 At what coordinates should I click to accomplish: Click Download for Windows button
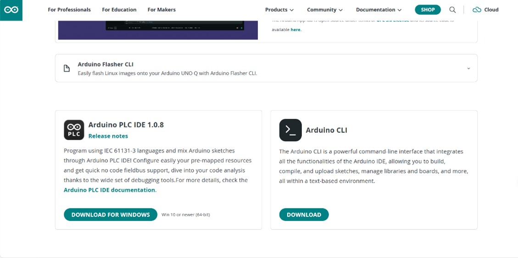[110, 214]
